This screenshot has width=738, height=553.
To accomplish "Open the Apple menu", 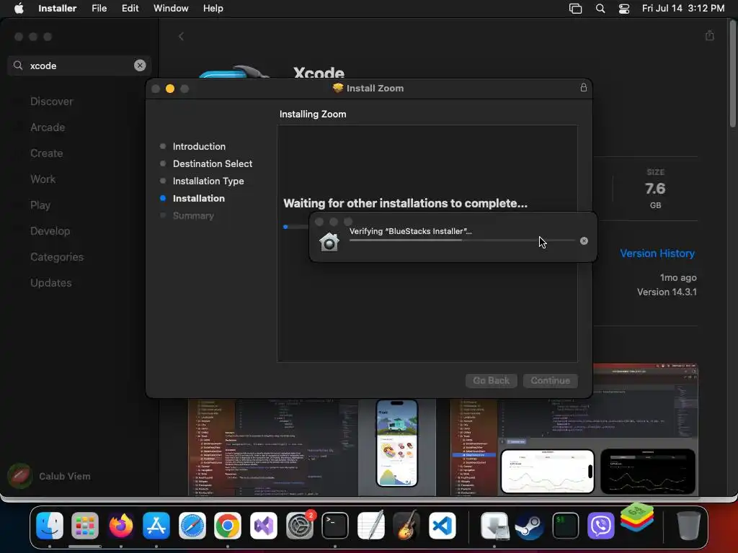I will pos(19,9).
